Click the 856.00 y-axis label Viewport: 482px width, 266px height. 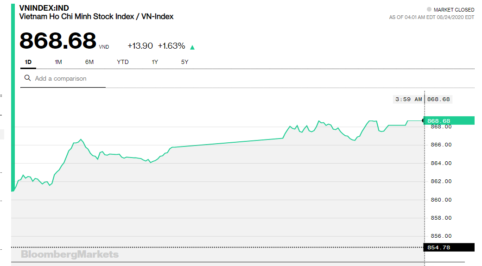click(441, 236)
